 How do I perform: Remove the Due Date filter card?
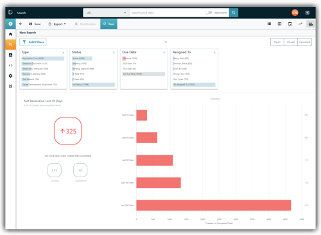coord(164,53)
